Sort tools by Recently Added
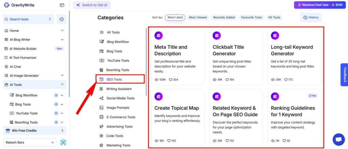 (224, 18)
